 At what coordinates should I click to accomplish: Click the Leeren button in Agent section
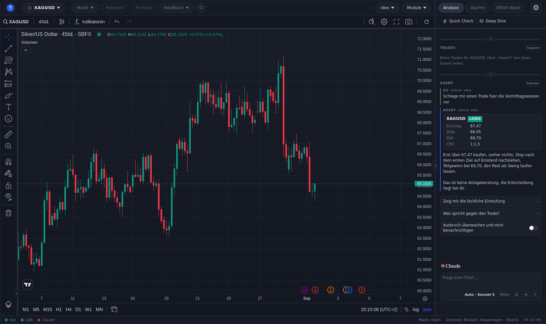(x=532, y=83)
